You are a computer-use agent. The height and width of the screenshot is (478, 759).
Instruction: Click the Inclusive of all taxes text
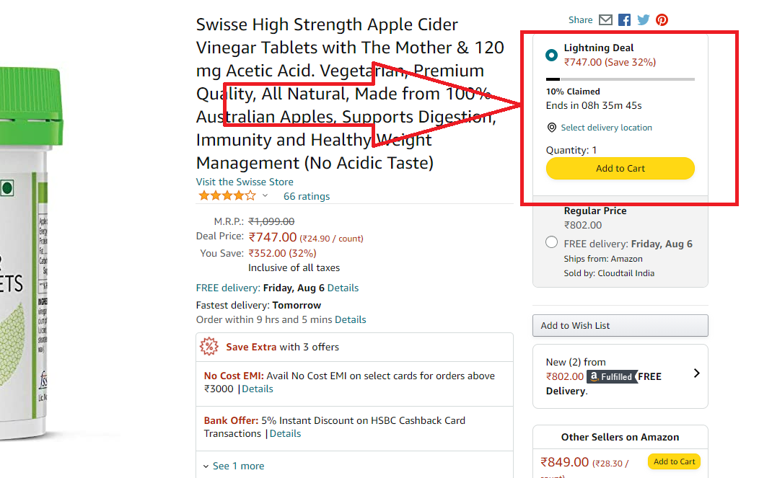(294, 268)
